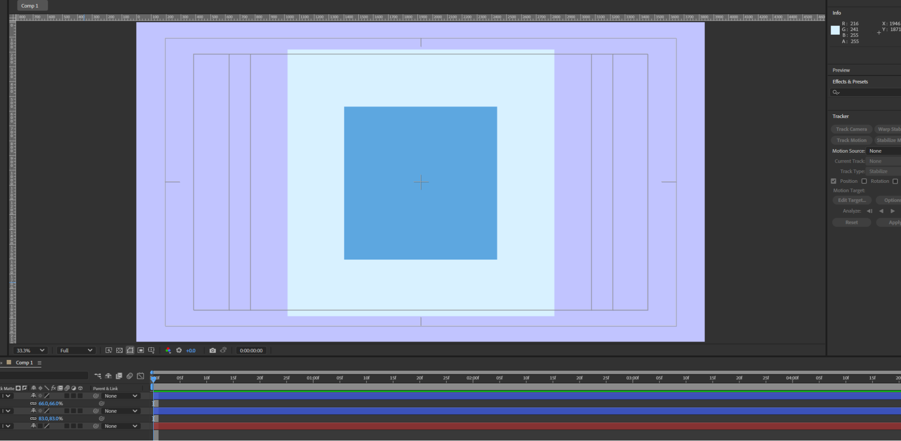Click the reset exposure icon
Screen dimensions: 901x441
tap(179, 350)
